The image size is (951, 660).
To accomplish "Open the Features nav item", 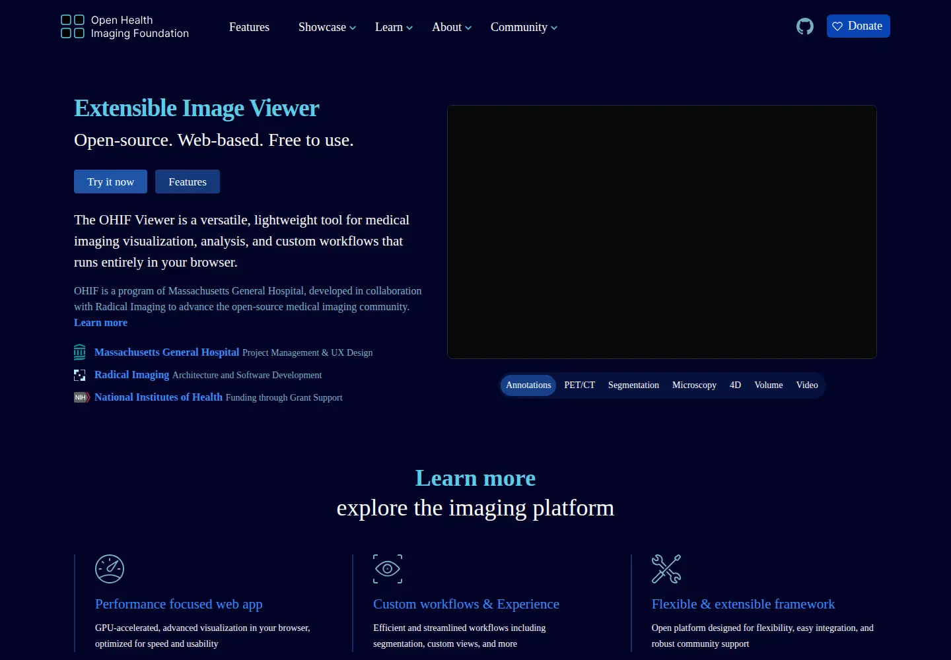I will 249,27.
